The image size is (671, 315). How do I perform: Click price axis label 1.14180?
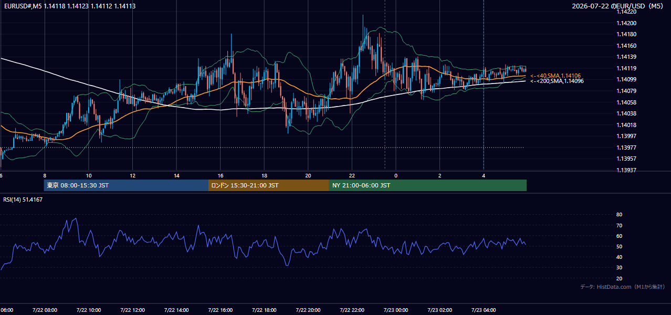pos(626,34)
